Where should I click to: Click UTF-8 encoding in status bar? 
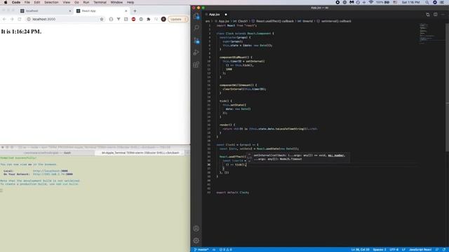394,249
